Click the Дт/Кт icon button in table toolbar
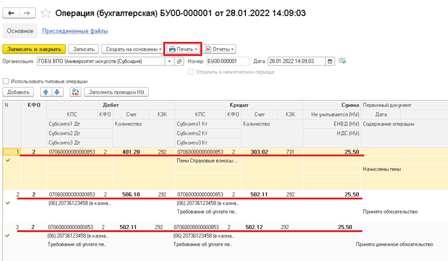Viewport: 448px width, 261px height. pyautogui.click(x=75, y=92)
